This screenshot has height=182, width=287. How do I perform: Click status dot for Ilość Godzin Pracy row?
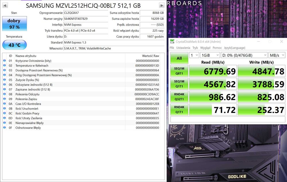coord(4,113)
